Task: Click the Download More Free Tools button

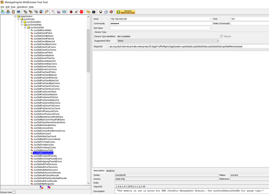Action: tap(126, 12)
